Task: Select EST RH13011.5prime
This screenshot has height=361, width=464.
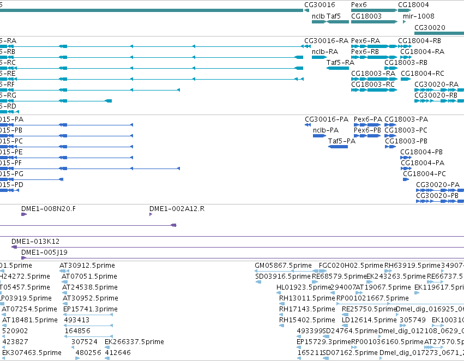Action: [x=307, y=298]
